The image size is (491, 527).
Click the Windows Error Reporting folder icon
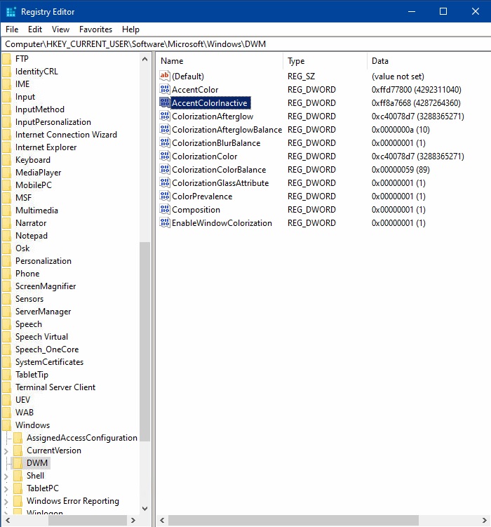coord(18,501)
